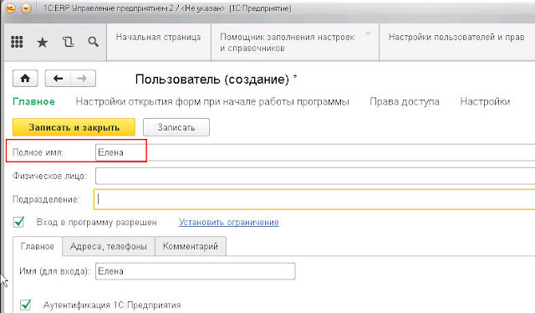Viewport: 535px width, 313px height.
Task: Open the sections menu grid icon
Action: 17,42
